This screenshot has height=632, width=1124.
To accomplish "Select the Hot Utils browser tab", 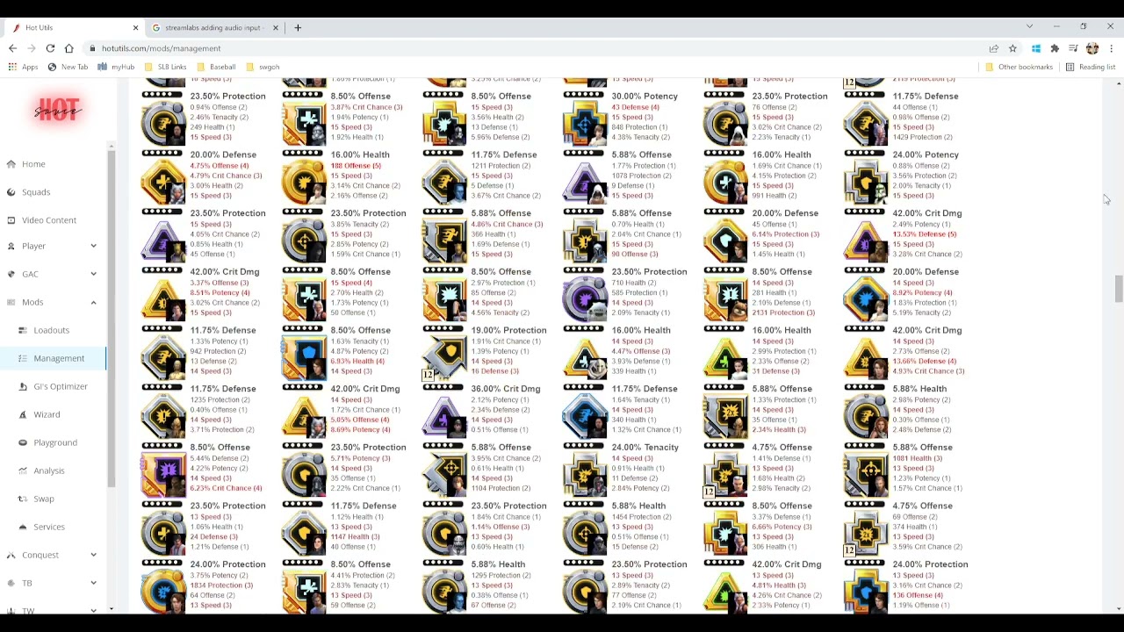I will 74,28.
